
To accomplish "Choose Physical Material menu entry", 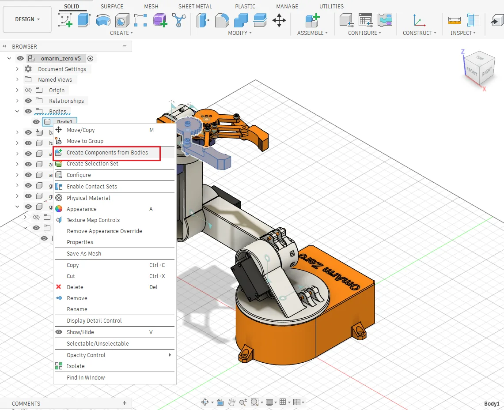I will [115, 198].
